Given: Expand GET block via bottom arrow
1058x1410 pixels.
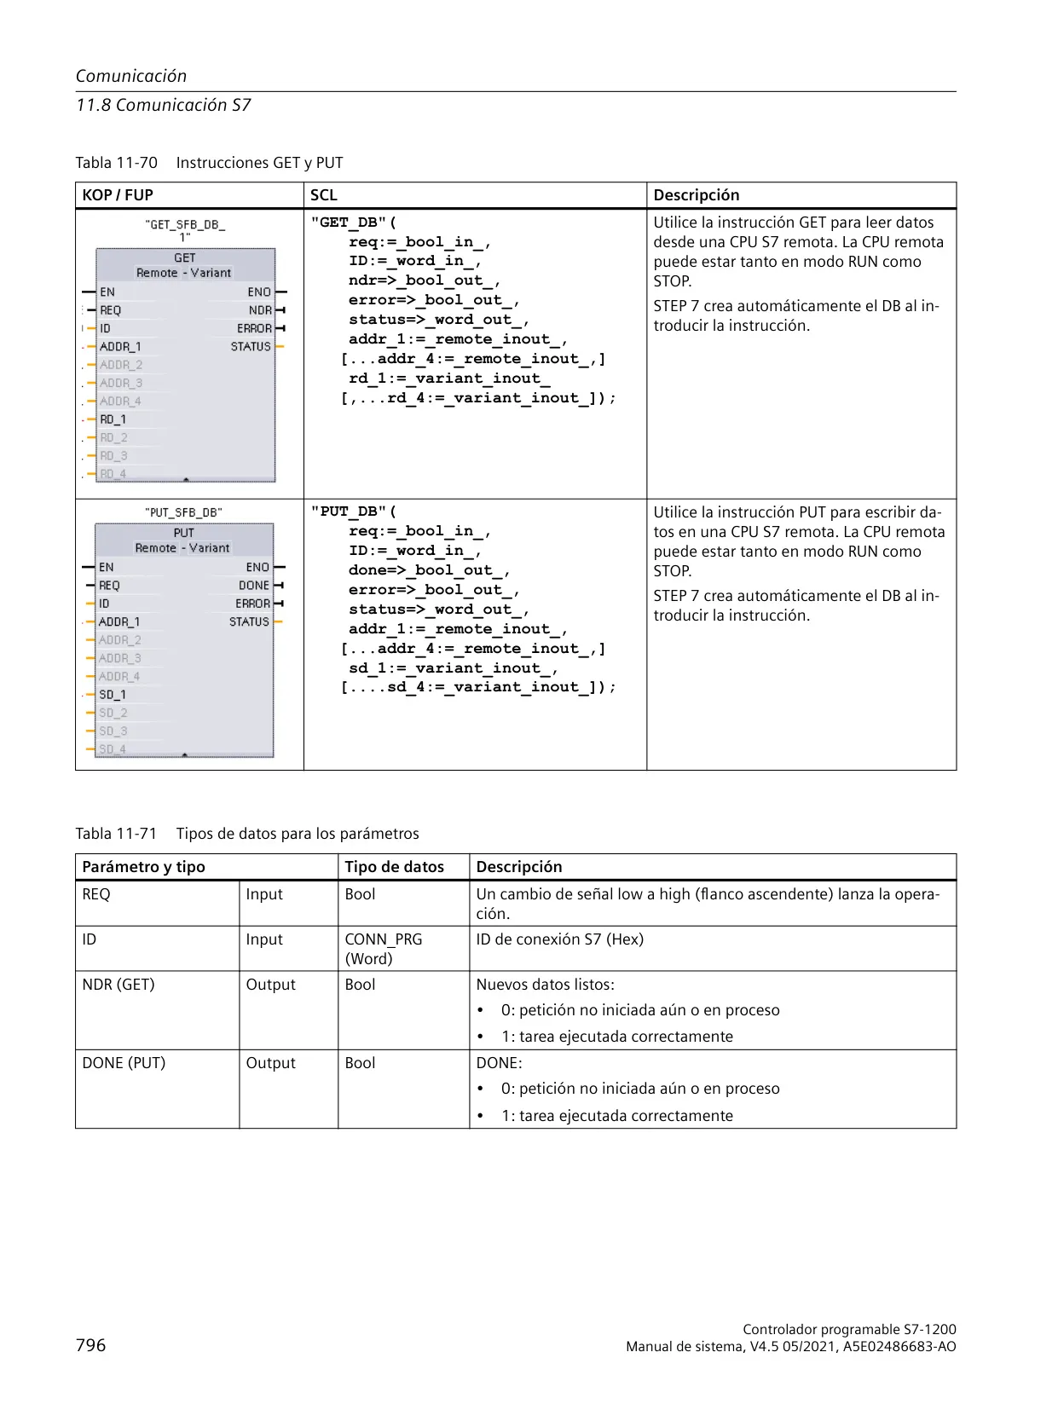Looking at the screenshot, I should pyautogui.click(x=186, y=479).
